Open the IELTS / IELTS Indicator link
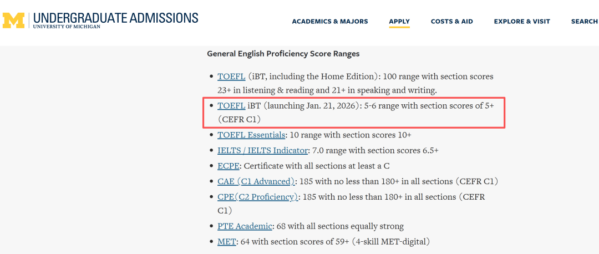This screenshot has height=254, width=599. tap(262, 150)
